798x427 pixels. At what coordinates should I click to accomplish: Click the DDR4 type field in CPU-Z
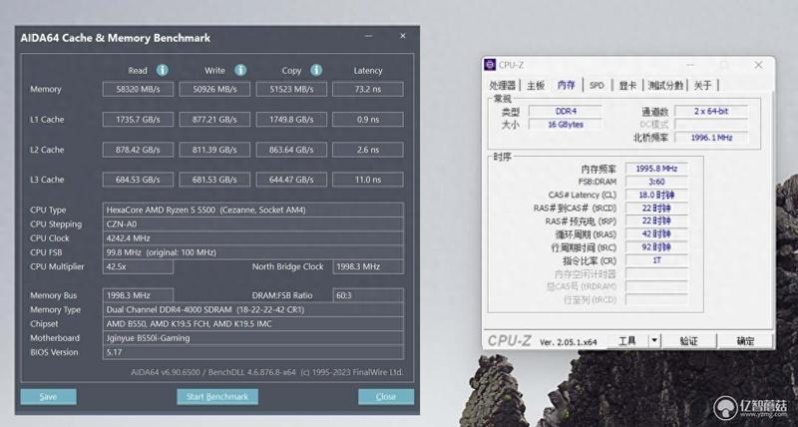pyautogui.click(x=566, y=111)
